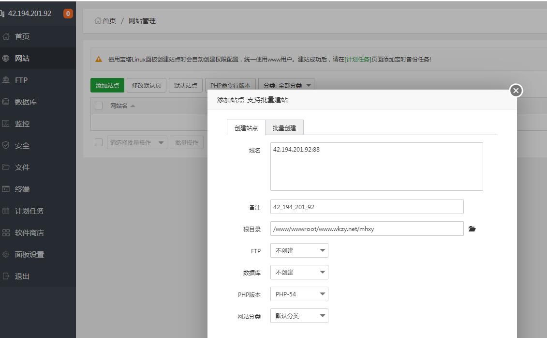Open the PHP版本 PHP-54 dropdown

click(299, 294)
